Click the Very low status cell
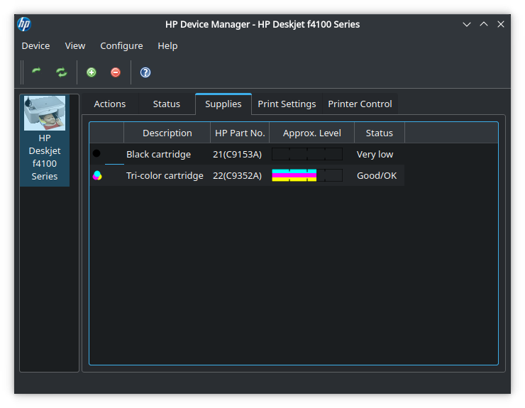The image size is (525, 408). coord(375,155)
